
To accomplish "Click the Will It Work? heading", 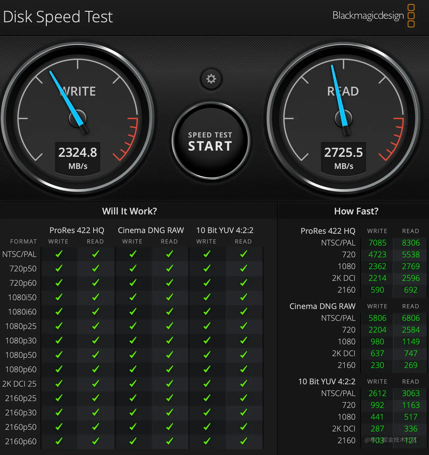I will coord(129,211).
